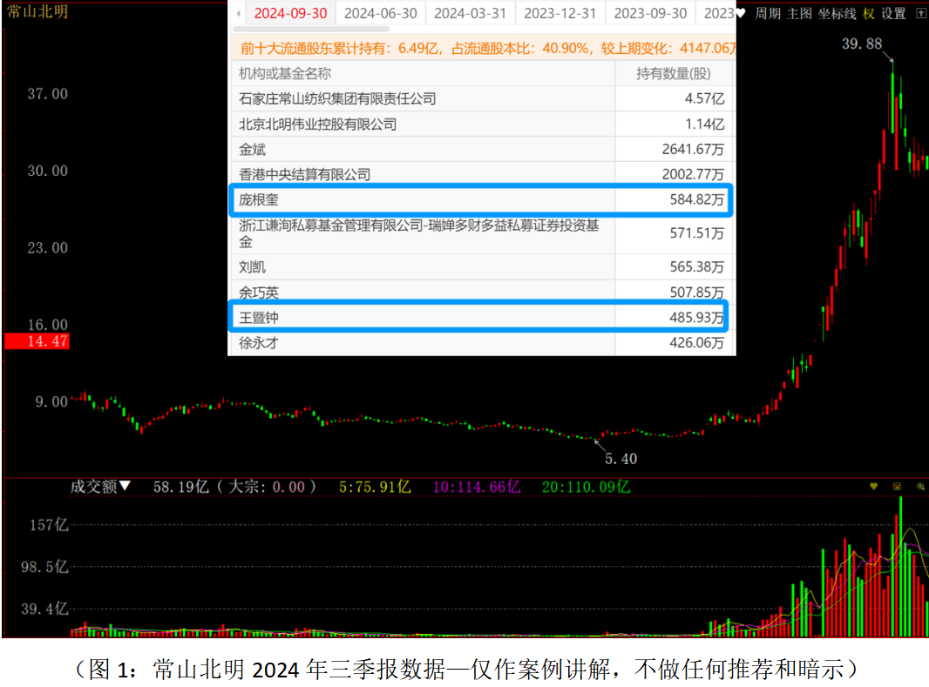Toggle the 权 price adjustment option

(869, 14)
